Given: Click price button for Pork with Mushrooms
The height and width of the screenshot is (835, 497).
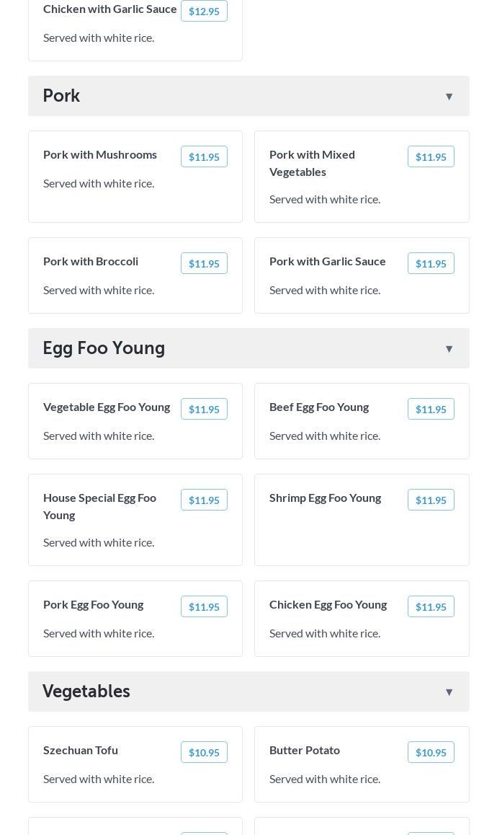Looking at the screenshot, I should click(x=204, y=157).
